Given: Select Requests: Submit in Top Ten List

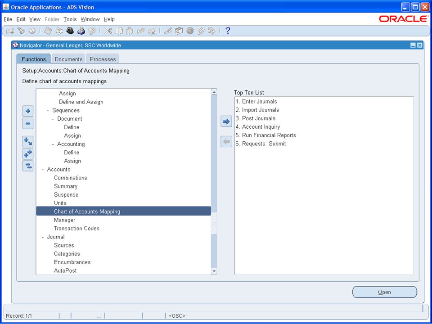Looking at the screenshot, I should [261, 144].
